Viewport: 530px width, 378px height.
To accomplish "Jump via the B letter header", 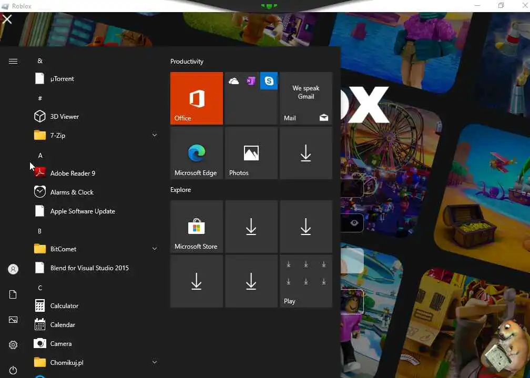I will pos(39,231).
